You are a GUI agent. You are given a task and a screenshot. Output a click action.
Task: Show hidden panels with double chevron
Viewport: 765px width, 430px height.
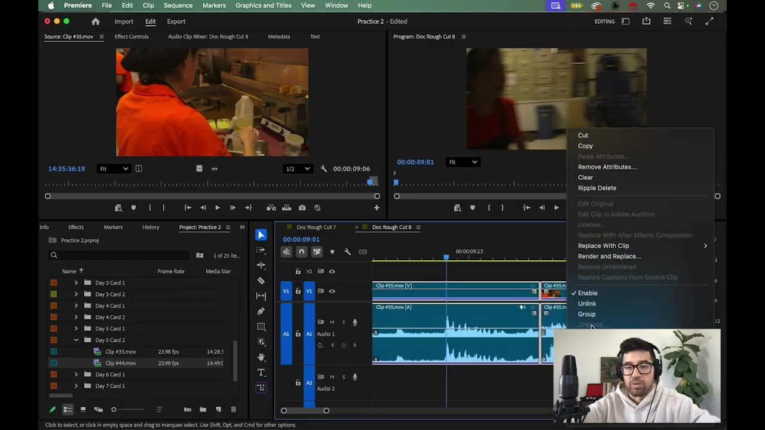pyautogui.click(x=242, y=227)
